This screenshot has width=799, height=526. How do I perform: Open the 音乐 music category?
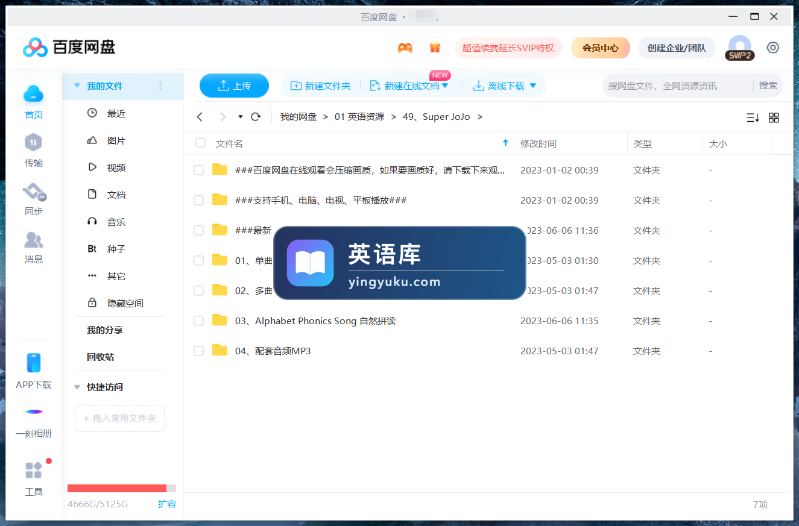point(116,222)
